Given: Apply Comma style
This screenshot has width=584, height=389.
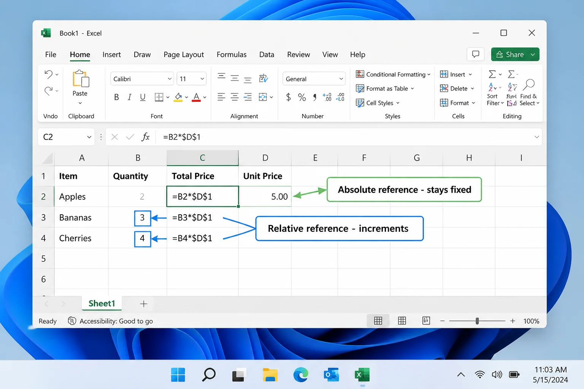Looking at the screenshot, I should 314,97.
